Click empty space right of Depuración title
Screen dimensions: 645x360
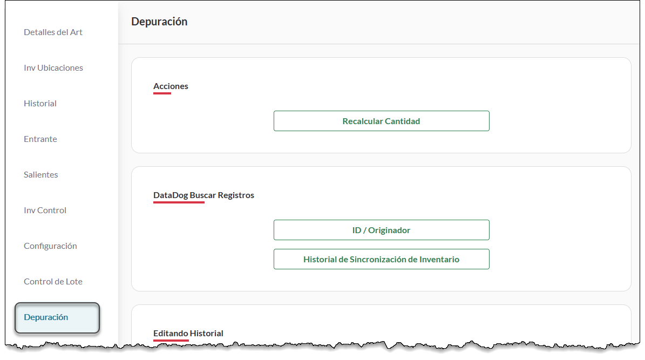coord(410,22)
